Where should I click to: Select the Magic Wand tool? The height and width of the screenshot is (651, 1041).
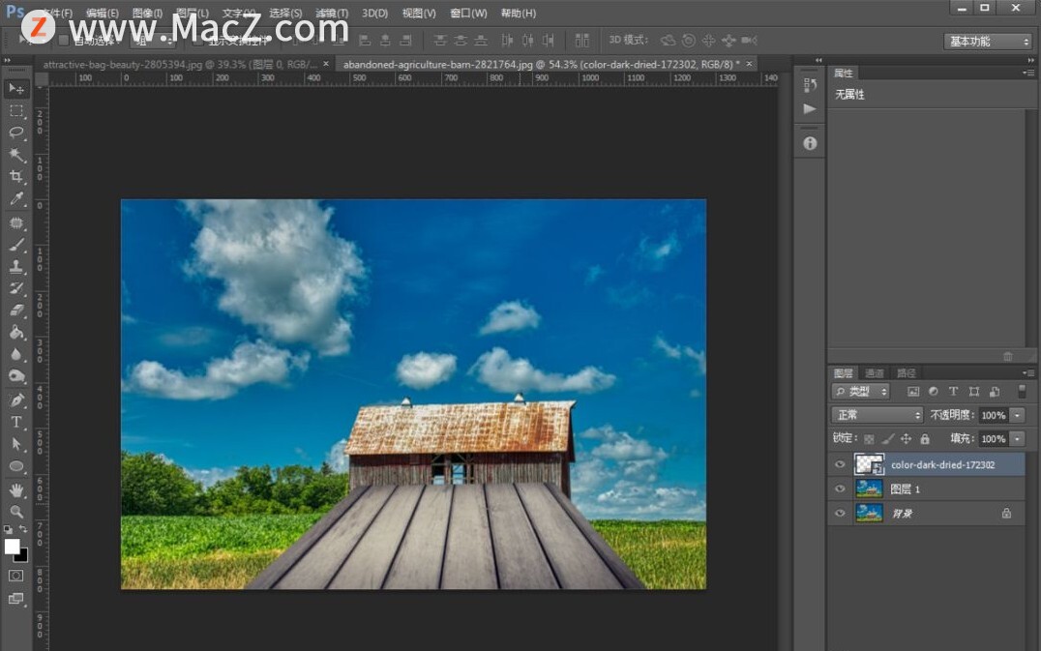tap(16, 155)
